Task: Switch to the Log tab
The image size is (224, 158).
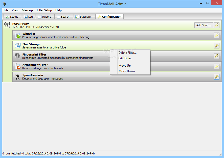Action: [x=29, y=17]
